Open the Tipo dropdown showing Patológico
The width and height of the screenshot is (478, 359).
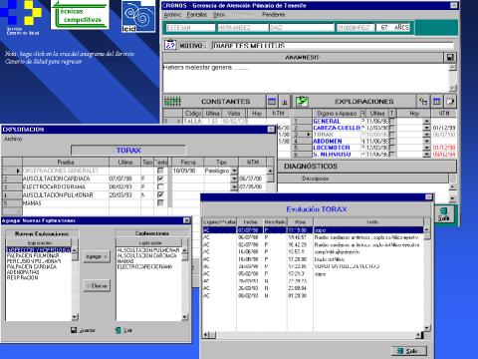[x=234, y=171]
